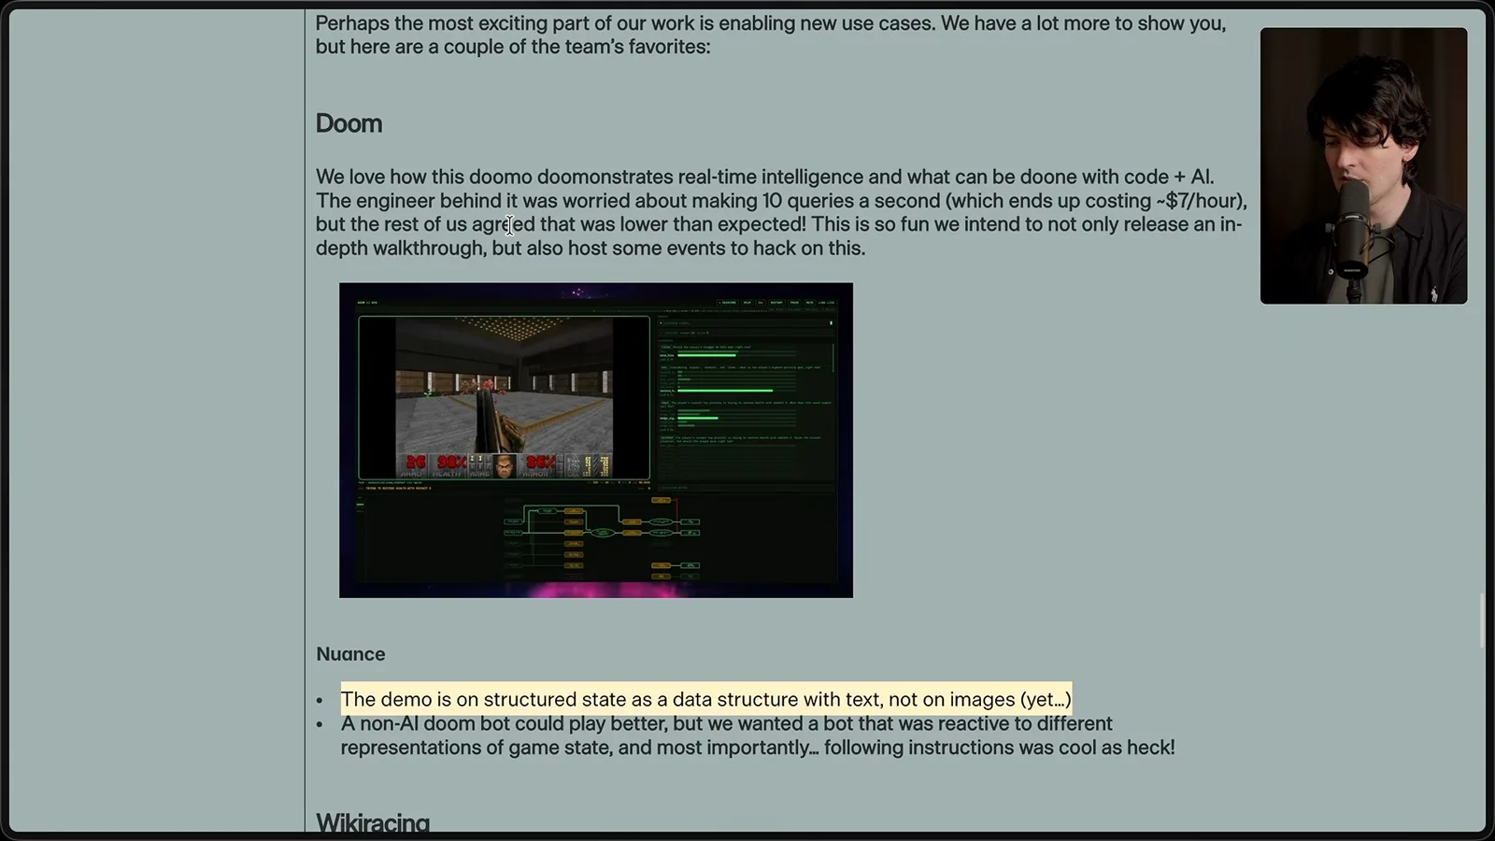The width and height of the screenshot is (1495, 841).
Task: Click the Wikiracing heading
Action: coord(373,822)
